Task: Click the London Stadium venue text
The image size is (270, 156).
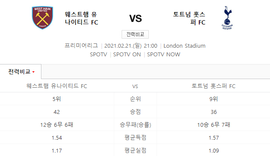Action: click(185, 46)
